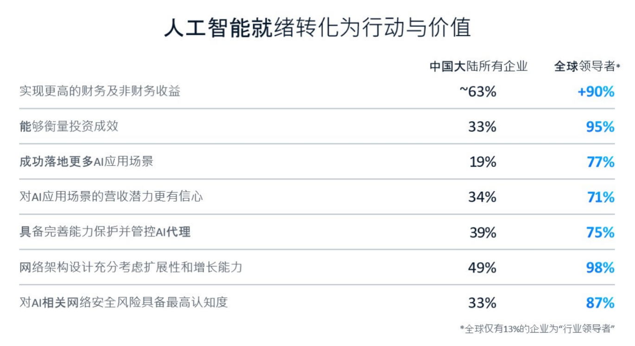Click the blue +90% global leaders value
Screen dimensions: 635x346
pyautogui.click(x=596, y=92)
